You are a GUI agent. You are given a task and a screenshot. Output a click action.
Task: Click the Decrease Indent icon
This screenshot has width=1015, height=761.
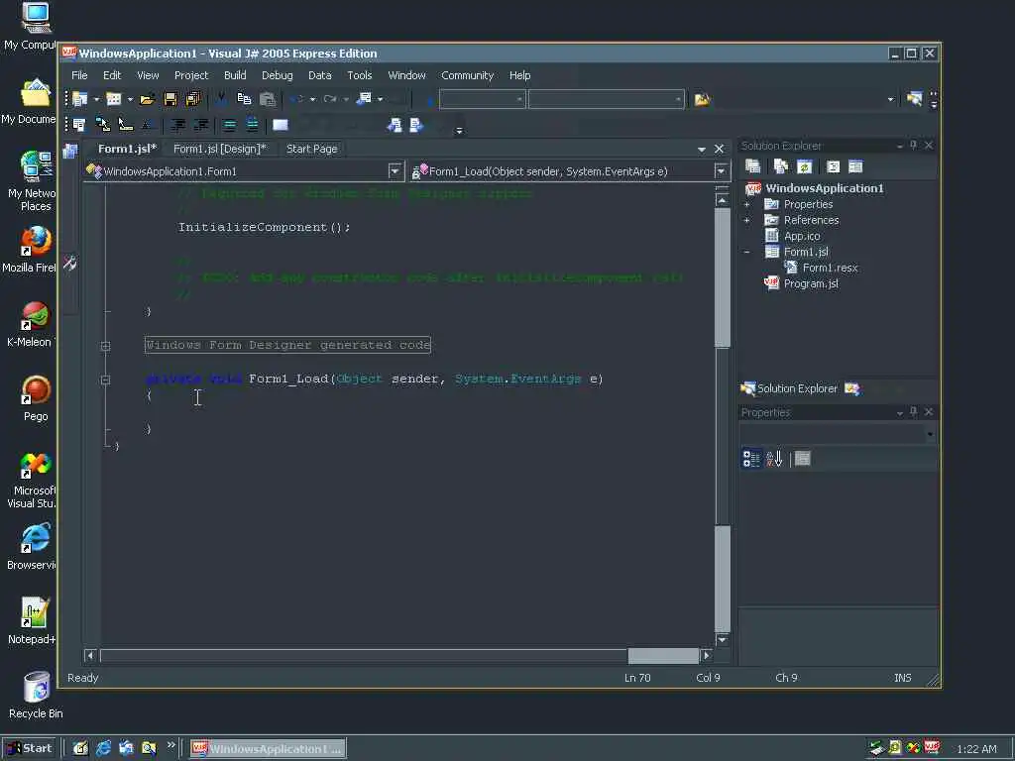point(178,125)
